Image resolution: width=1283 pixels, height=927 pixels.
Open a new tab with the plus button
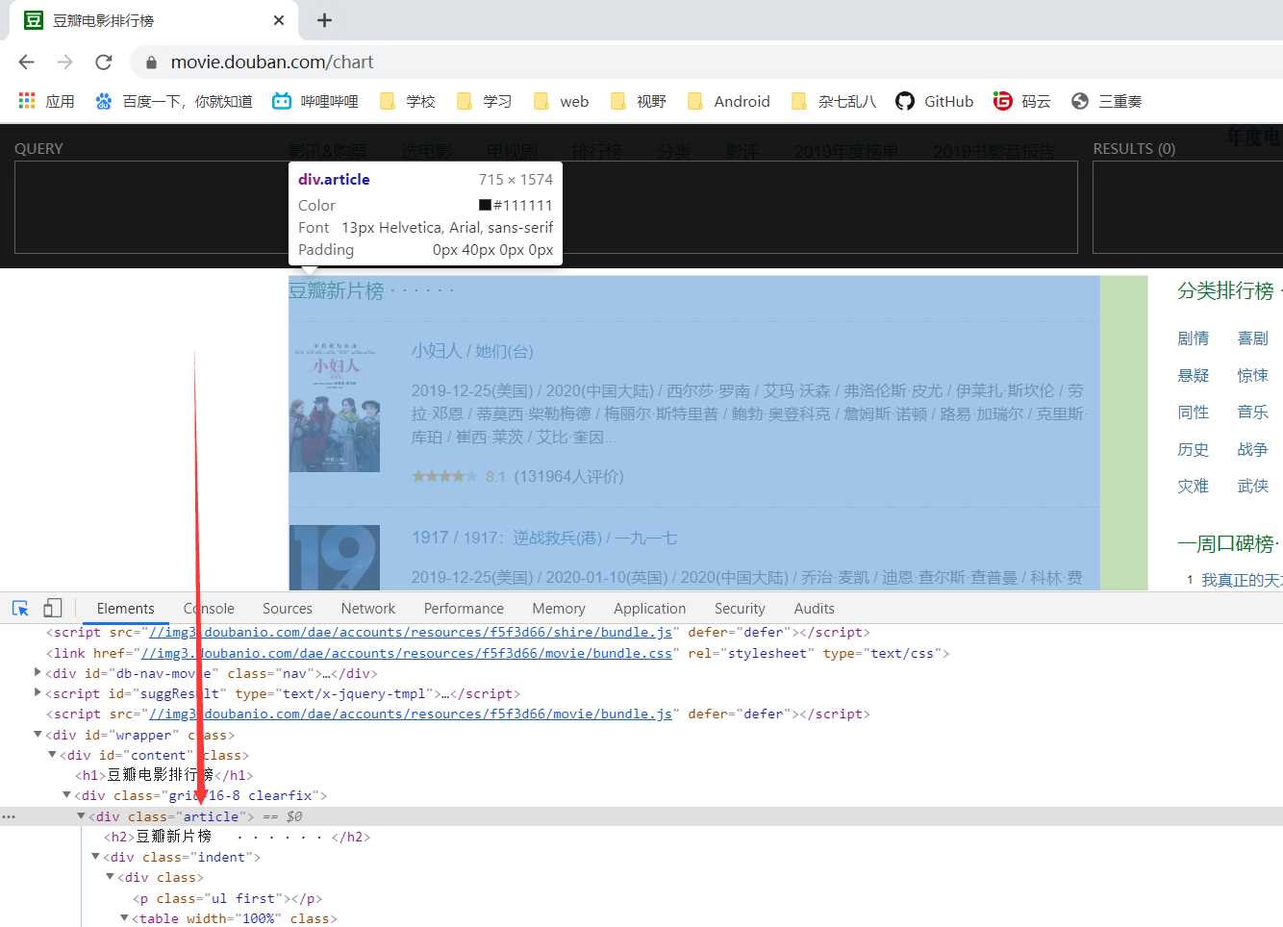click(324, 20)
